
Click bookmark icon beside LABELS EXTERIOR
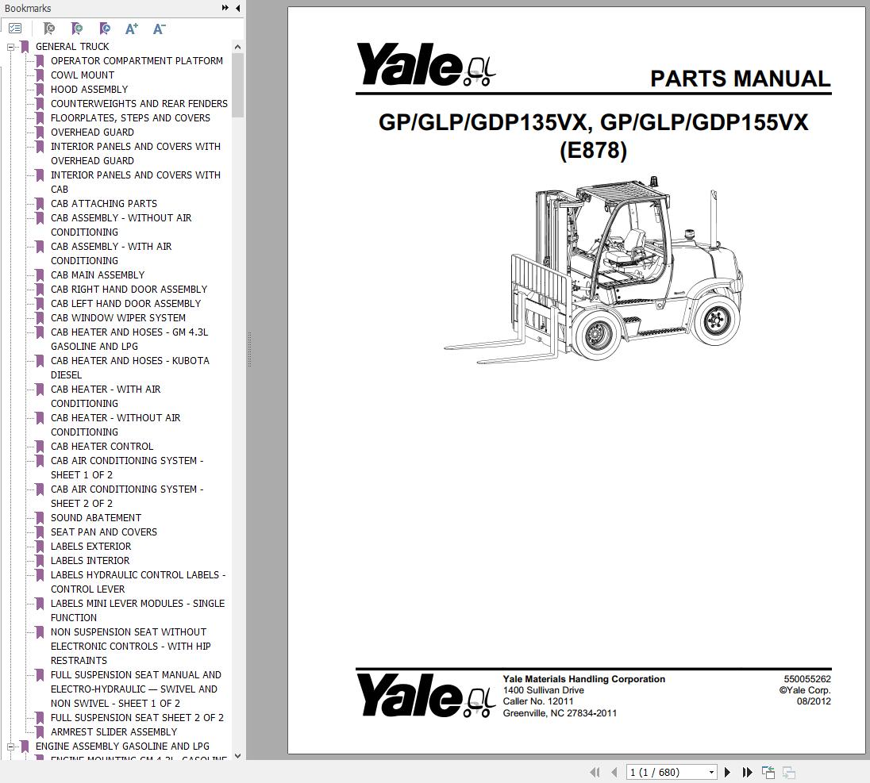click(x=40, y=547)
